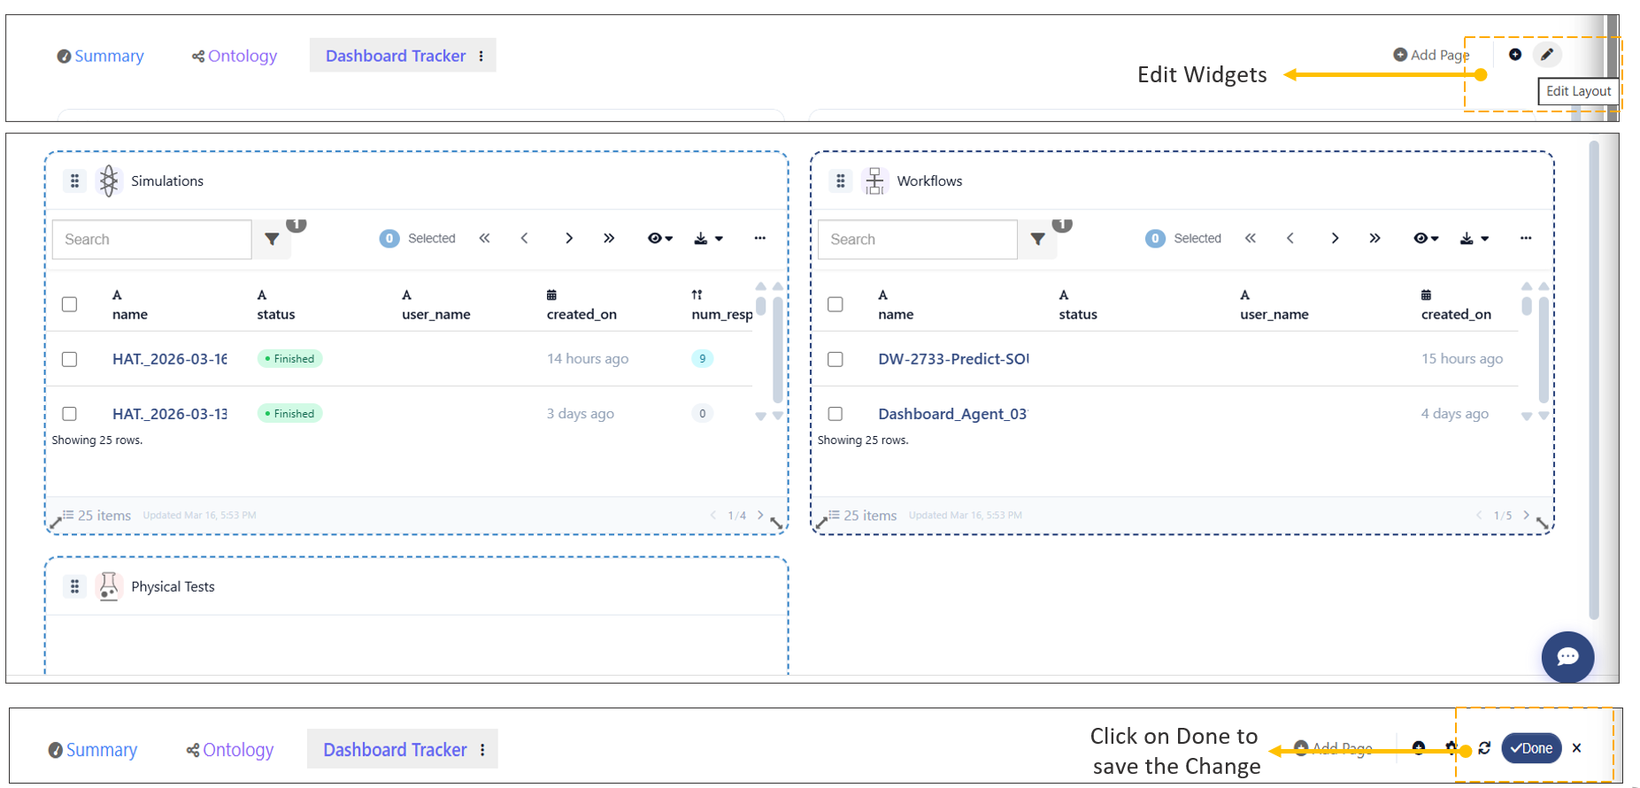Viewport: 1640px width, 788px height.
Task: Click Add Page in the top bar
Action: click(x=1431, y=55)
